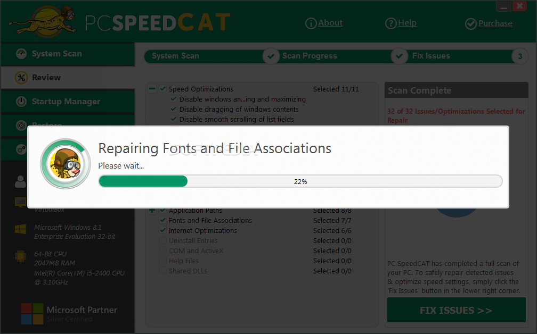The image size is (537, 334).
Task: Click 'Repairing Fonts and File Associations' heading
Action: coord(215,148)
